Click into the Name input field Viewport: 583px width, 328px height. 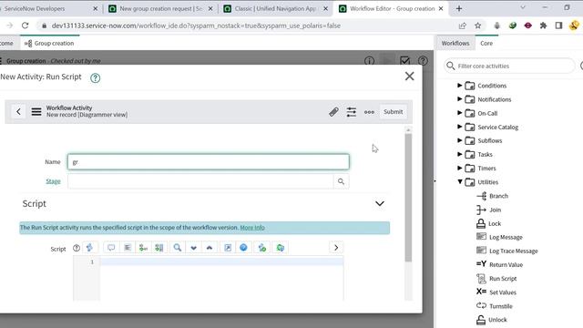(209, 162)
